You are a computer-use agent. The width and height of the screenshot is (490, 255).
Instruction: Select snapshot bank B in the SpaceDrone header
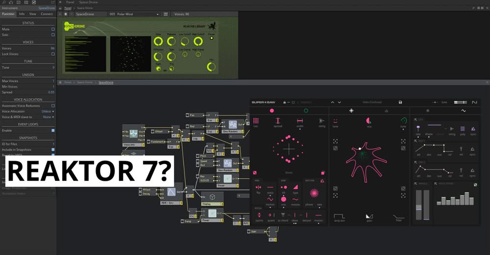point(66,14)
